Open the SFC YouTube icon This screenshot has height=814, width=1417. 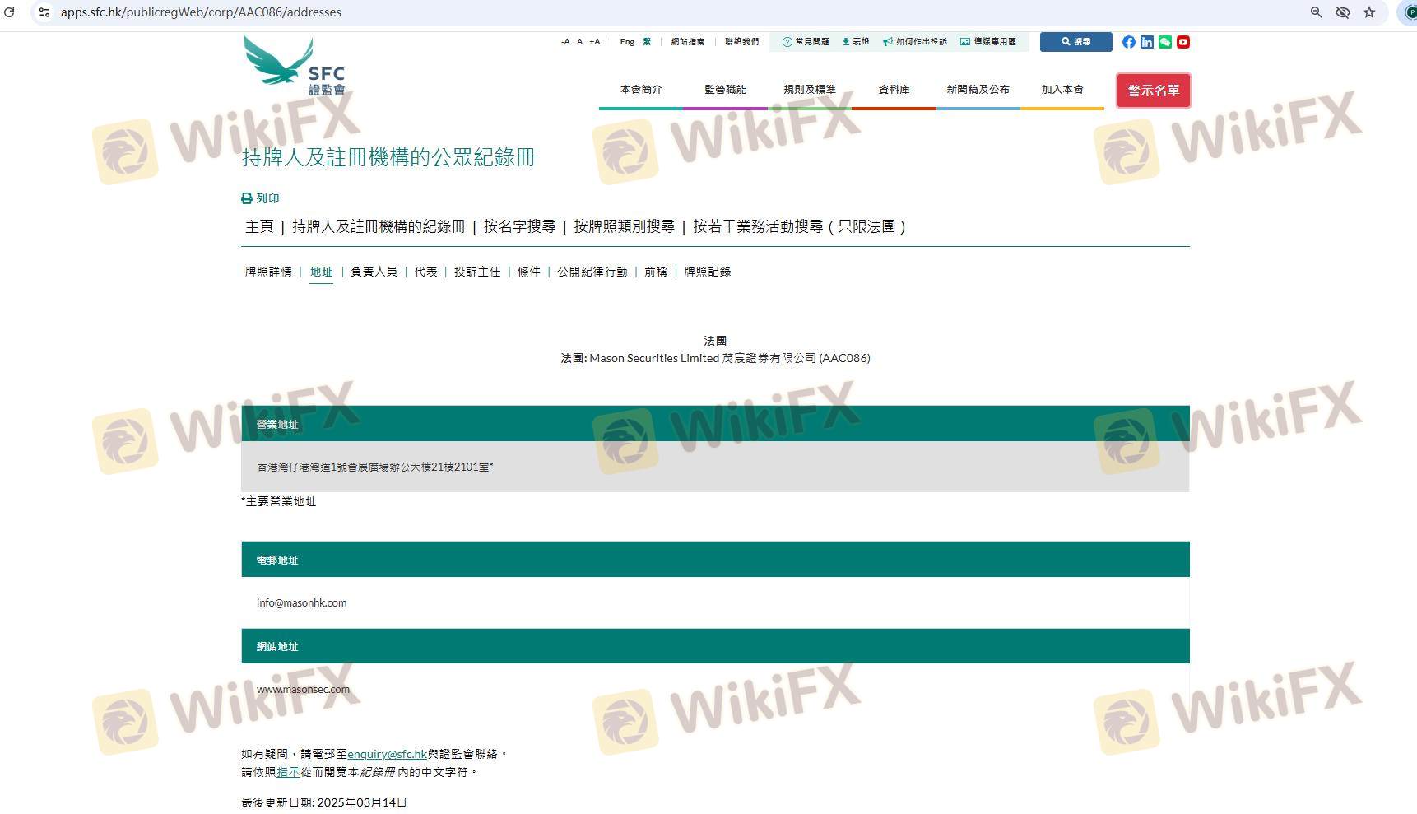pos(1183,42)
